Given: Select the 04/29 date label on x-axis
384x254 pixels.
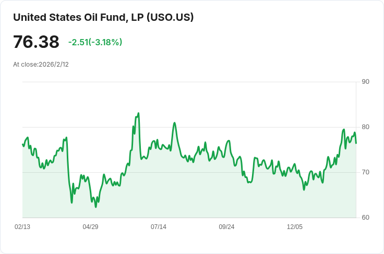Looking at the screenshot, I should [x=91, y=227].
